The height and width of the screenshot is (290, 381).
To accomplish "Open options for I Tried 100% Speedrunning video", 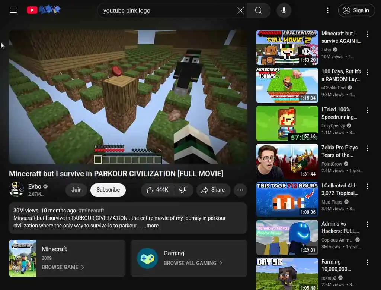I will (x=367, y=110).
